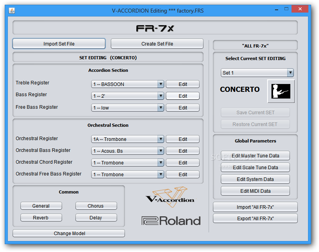Edit the Bass Register
Screen dimensions: 319x252
pyautogui.click(x=183, y=96)
